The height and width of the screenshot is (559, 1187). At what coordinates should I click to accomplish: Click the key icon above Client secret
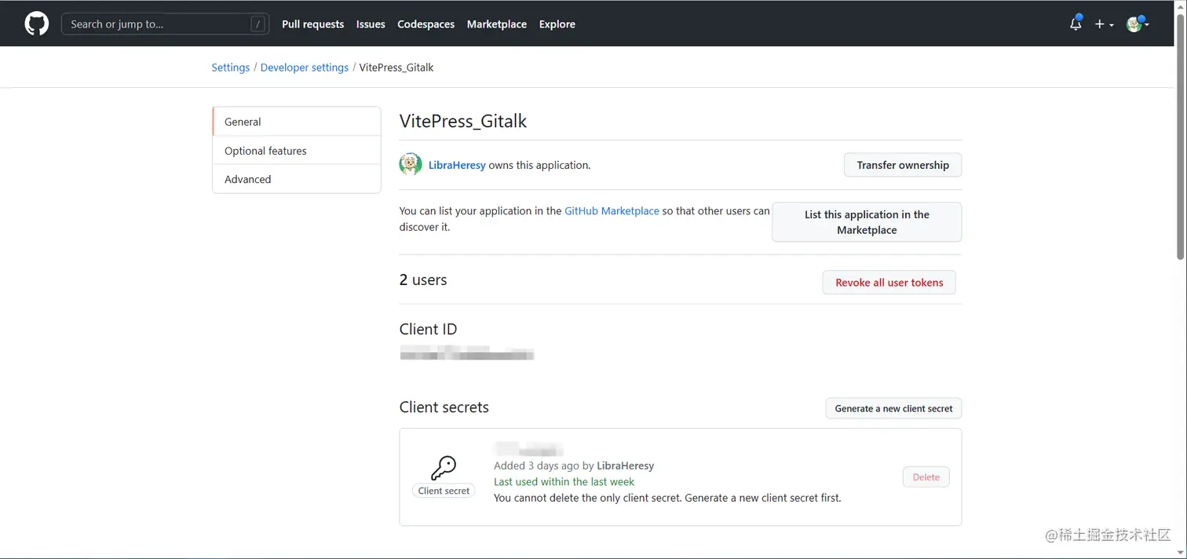pos(444,469)
